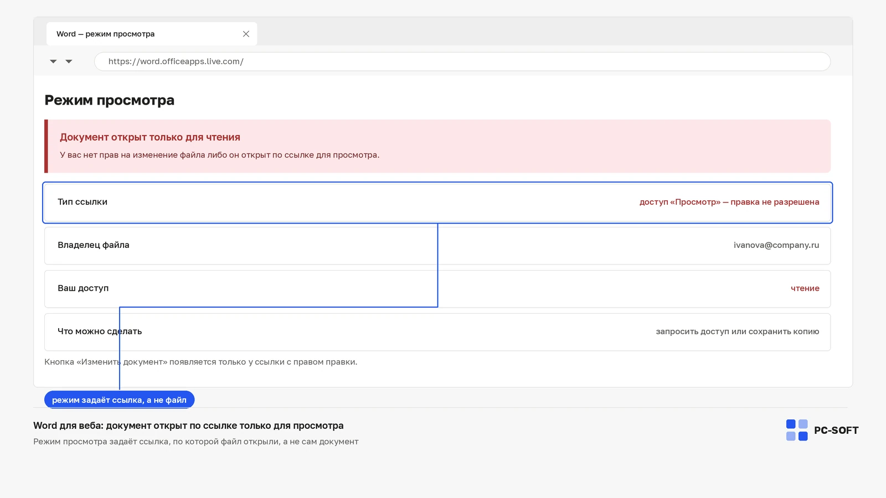Click the Word для веба caption title
The image size is (886, 498).
coord(188,426)
